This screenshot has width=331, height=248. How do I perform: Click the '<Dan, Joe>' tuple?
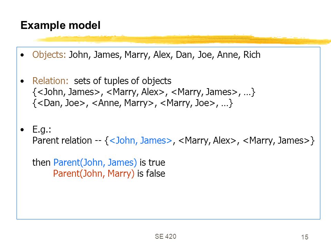61,103
